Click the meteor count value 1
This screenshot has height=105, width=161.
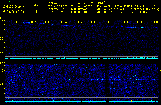[x=36, y=12]
